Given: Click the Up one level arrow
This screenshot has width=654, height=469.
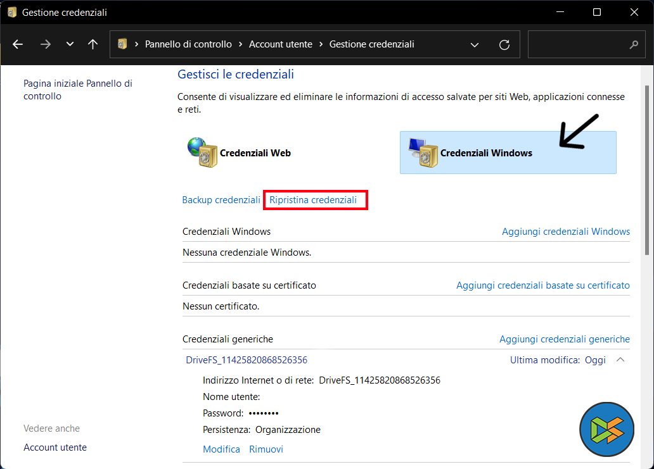Looking at the screenshot, I should (93, 44).
